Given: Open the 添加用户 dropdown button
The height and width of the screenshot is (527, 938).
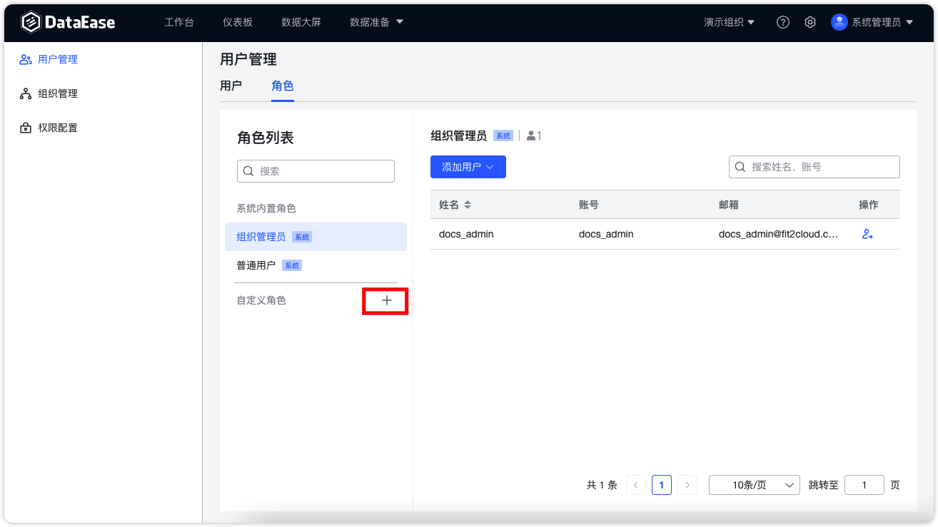Looking at the screenshot, I should pyautogui.click(x=468, y=167).
